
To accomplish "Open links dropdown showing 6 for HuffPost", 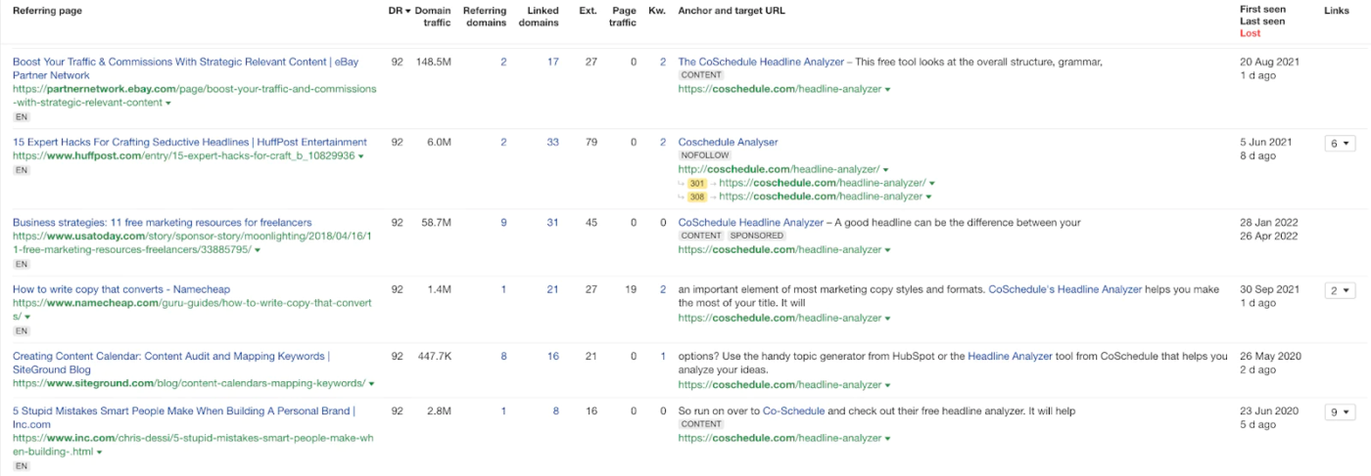I will 1339,144.
